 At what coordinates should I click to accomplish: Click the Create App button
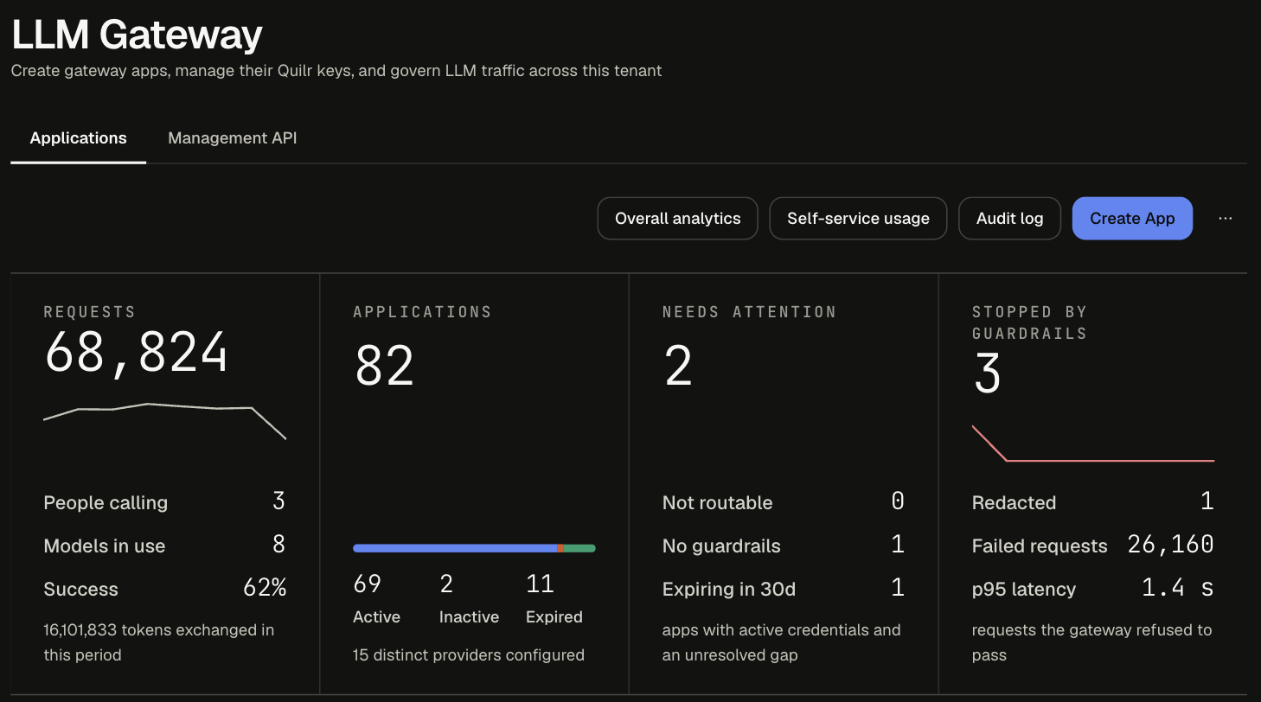[x=1132, y=219]
